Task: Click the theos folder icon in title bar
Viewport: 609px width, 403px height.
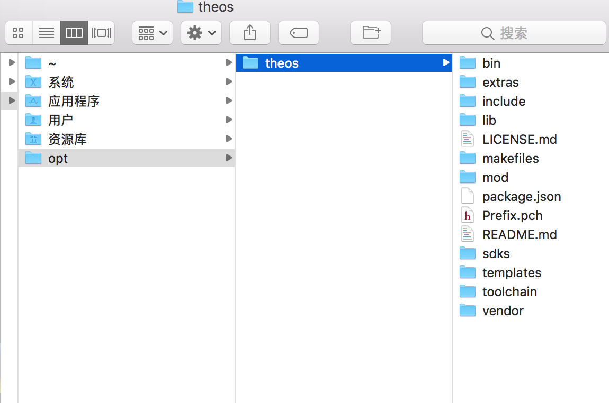Action: pos(185,6)
